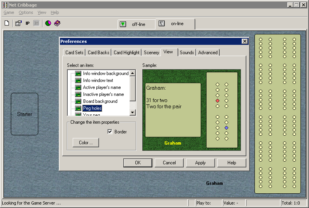Switch to the Sounds tab
This screenshot has height=208, width=309.
click(187, 53)
